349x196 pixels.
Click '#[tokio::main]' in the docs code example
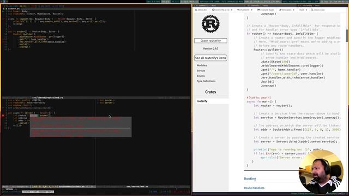pos(258,97)
